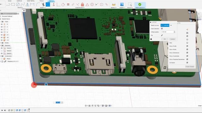Click the green Finish Sketch checkmark
The image size is (202, 113).
pyautogui.click(x=140, y=4)
